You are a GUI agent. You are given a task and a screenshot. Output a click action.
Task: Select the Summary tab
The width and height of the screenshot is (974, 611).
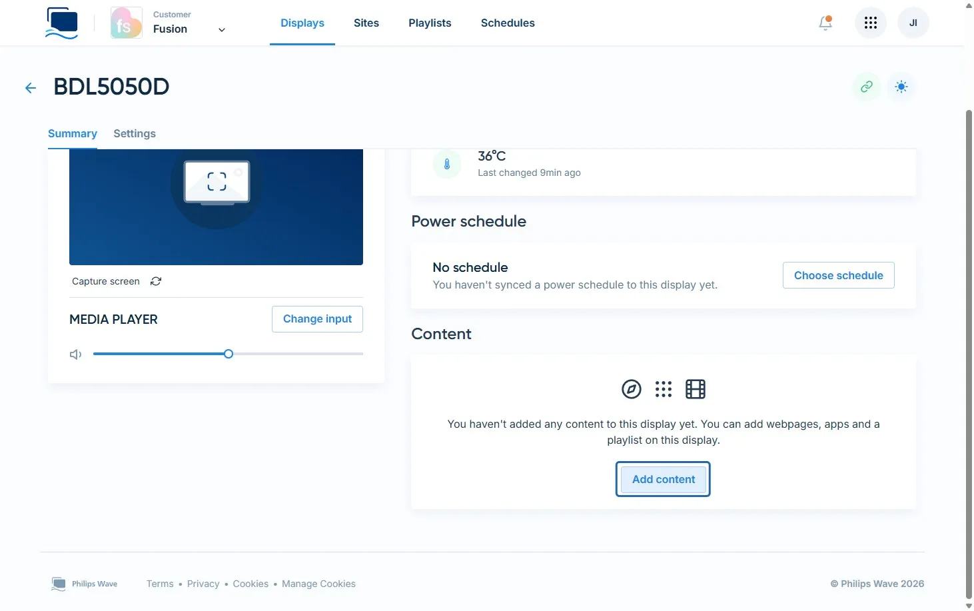pyautogui.click(x=73, y=133)
